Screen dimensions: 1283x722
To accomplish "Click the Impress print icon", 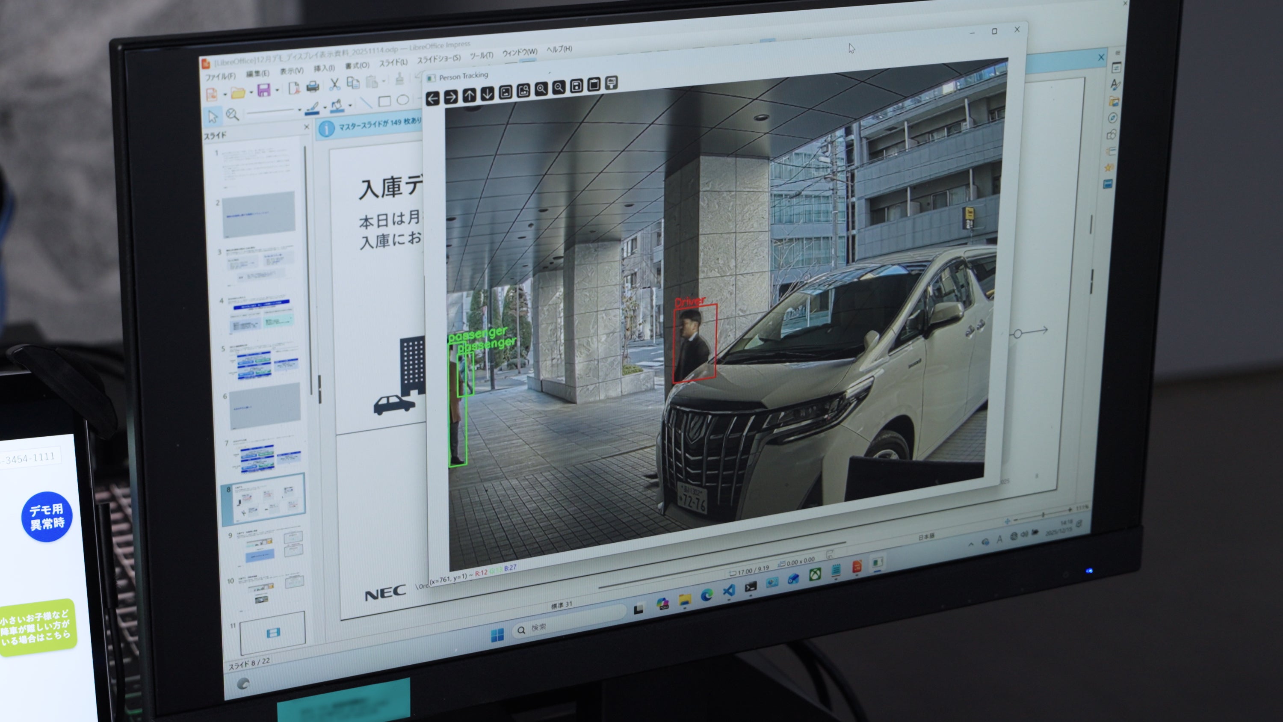I will (x=312, y=88).
